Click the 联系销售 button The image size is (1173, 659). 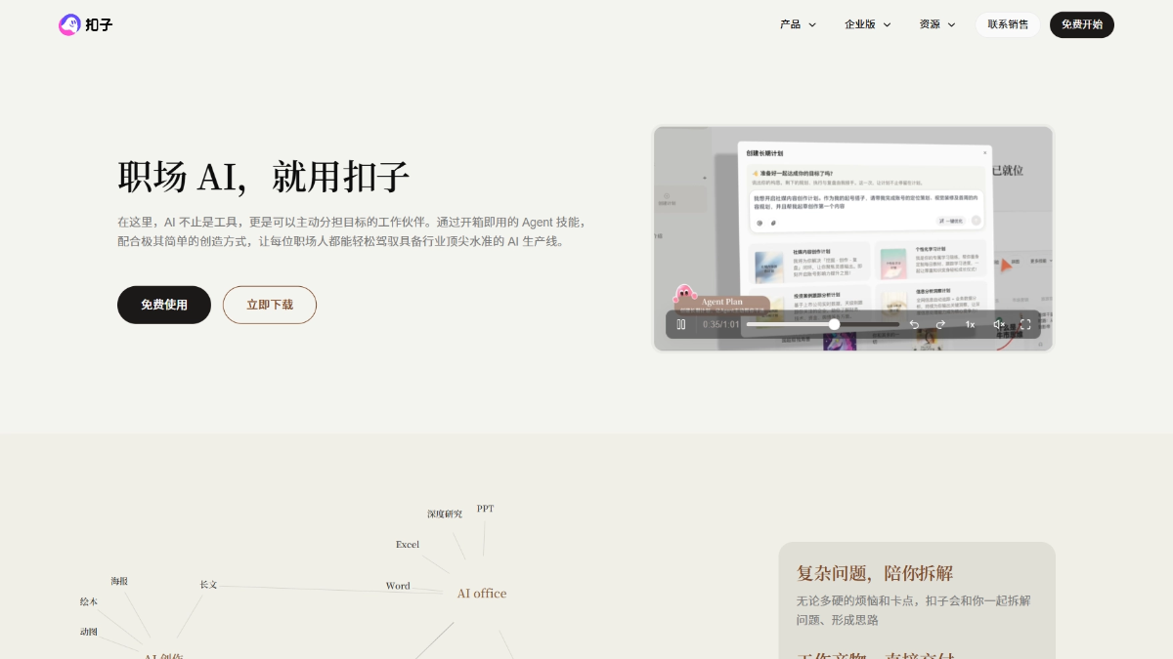click(1008, 24)
